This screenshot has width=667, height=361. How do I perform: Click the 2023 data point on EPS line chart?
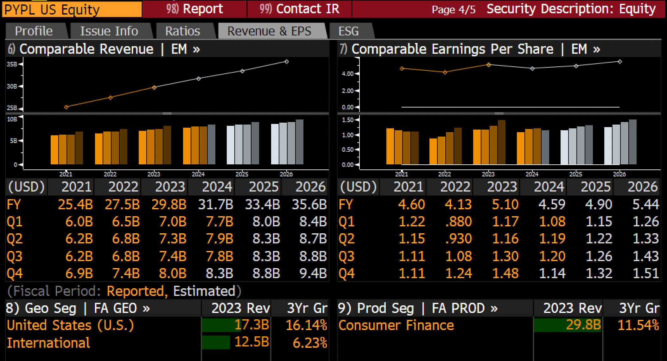489,65
